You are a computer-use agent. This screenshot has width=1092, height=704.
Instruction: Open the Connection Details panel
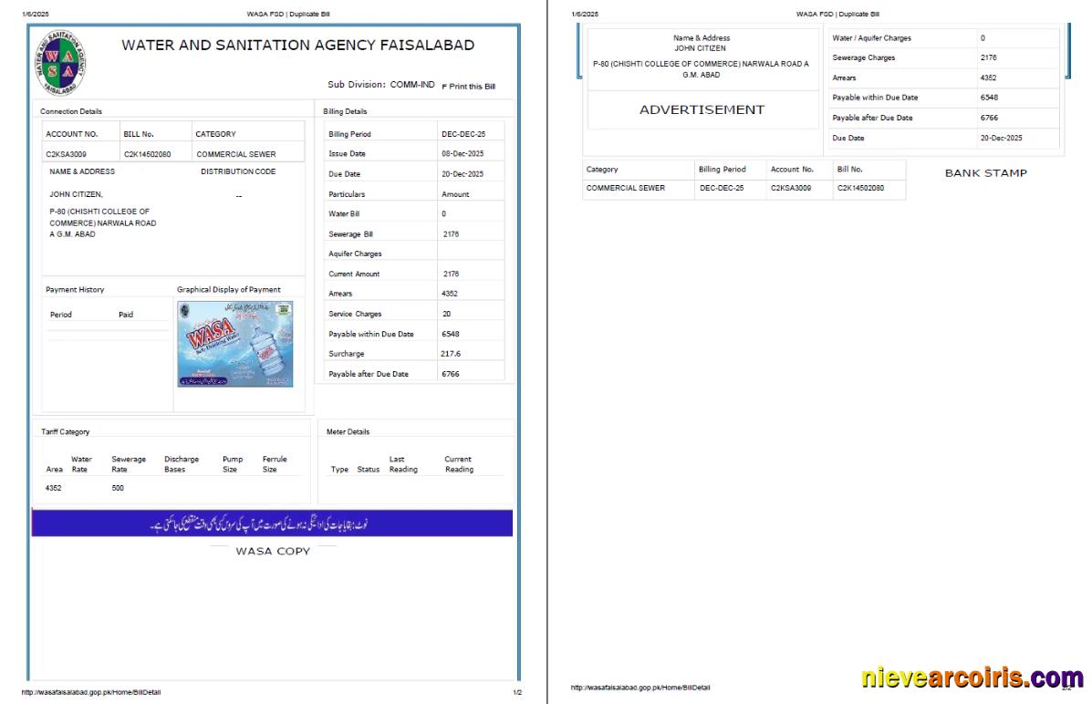(x=70, y=110)
